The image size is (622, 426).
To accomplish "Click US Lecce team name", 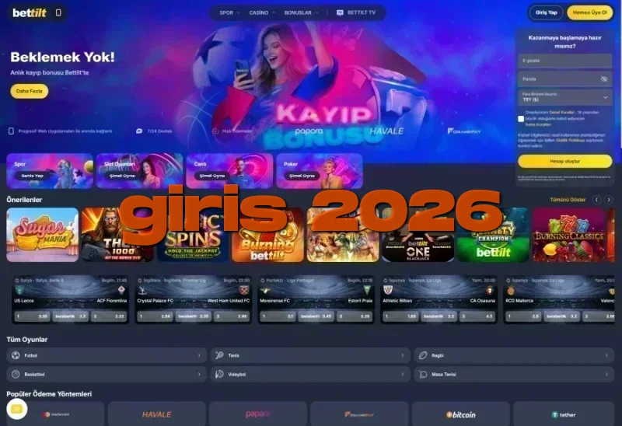I will (24, 301).
